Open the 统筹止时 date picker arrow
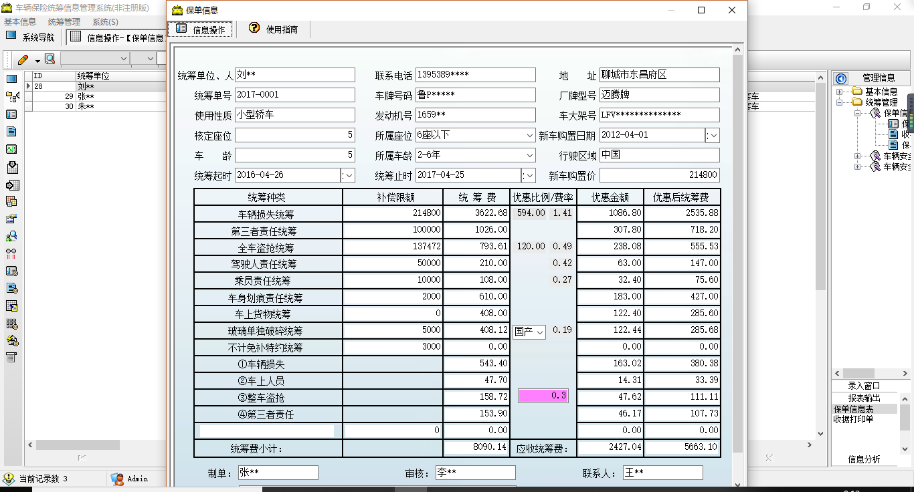The image size is (914, 492). pos(529,175)
